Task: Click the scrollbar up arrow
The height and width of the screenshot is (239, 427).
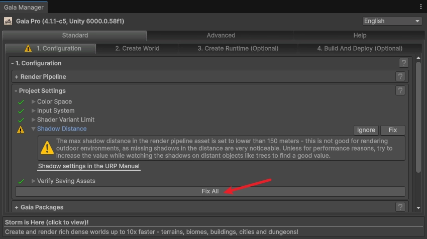Action: [x=418, y=58]
